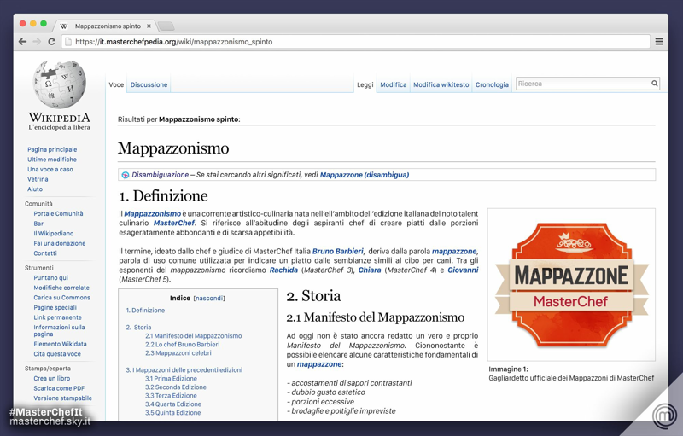Jump to 2. Storia in Indice

138,328
